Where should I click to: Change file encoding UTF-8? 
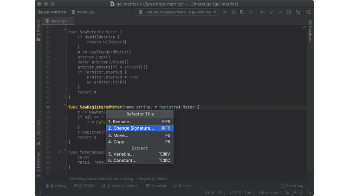[235, 193]
